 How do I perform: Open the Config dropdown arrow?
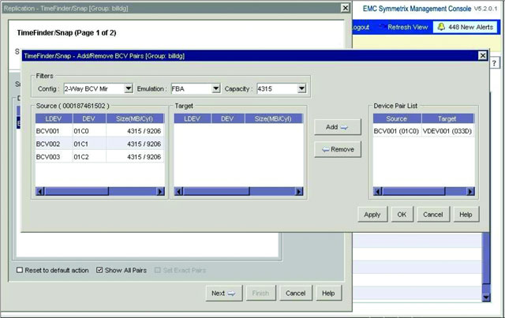click(x=129, y=88)
